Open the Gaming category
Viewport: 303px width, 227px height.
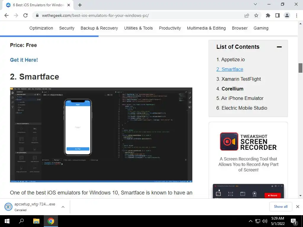tap(261, 28)
